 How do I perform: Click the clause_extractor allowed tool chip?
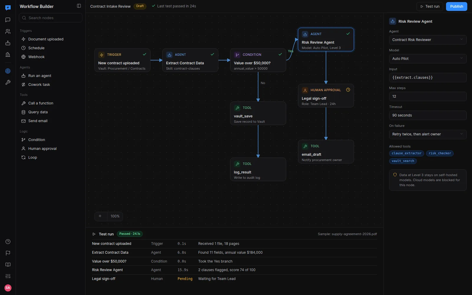pyautogui.click(x=407, y=153)
